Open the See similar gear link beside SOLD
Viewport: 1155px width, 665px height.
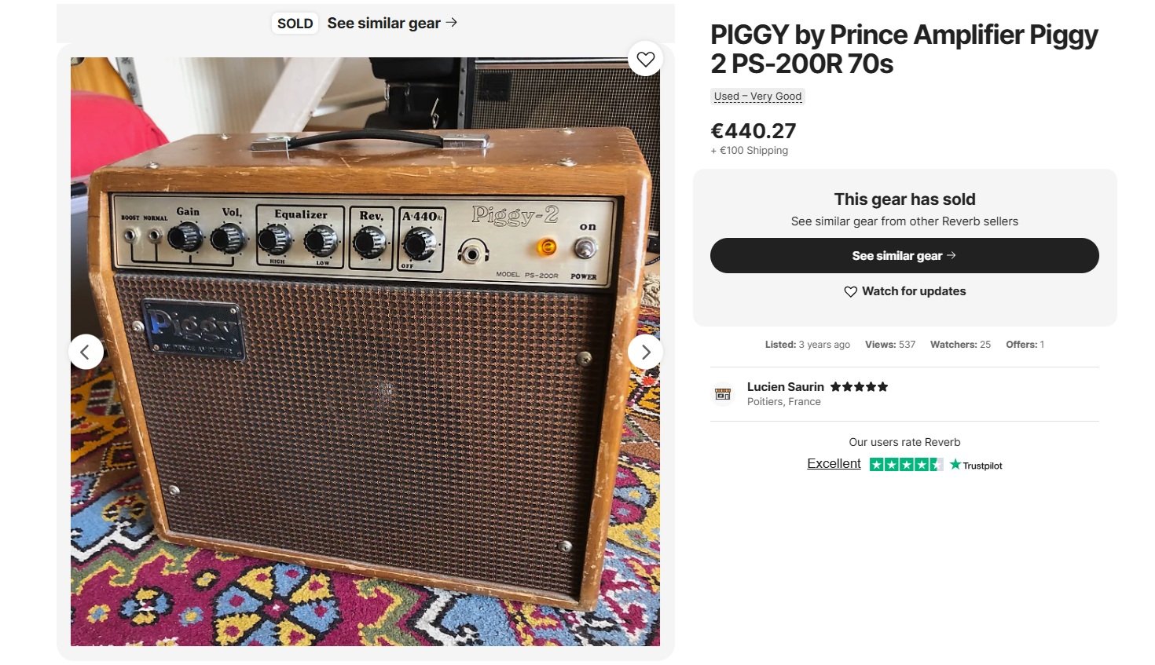[x=383, y=24]
